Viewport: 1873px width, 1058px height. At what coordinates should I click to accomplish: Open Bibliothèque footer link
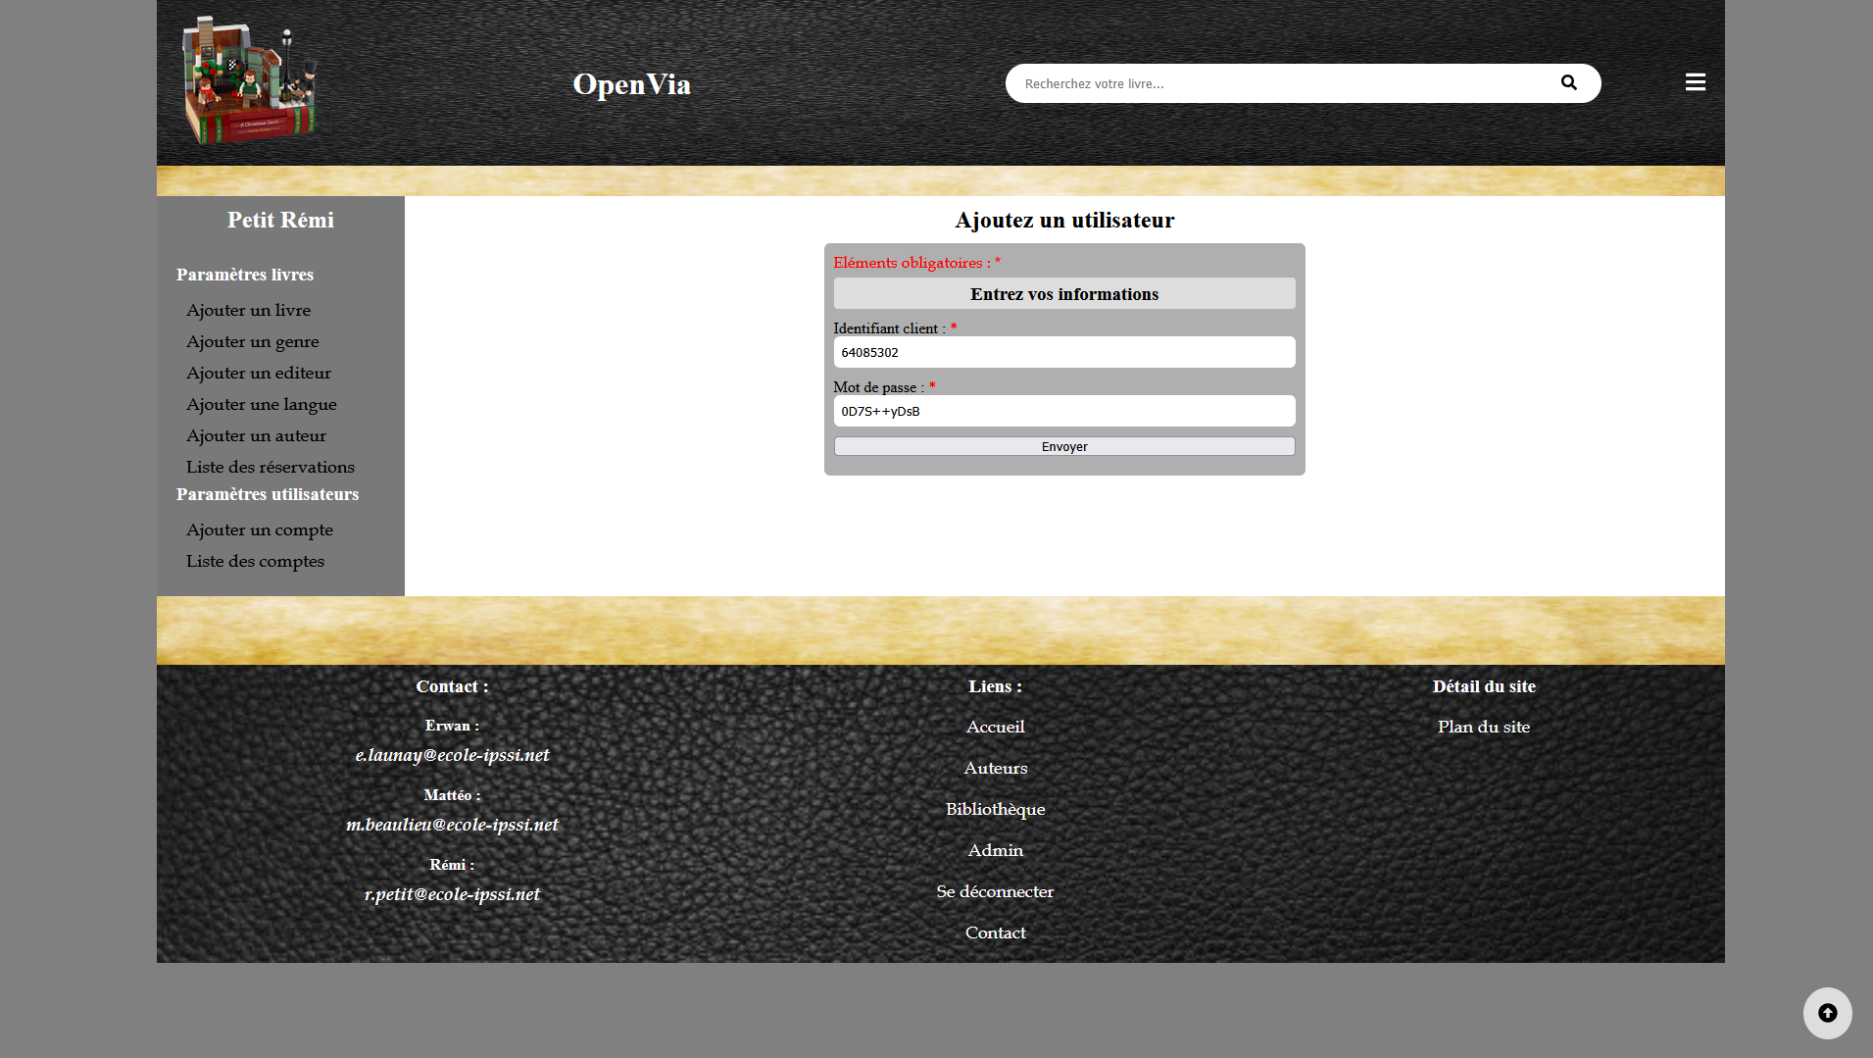coord(995,809)
